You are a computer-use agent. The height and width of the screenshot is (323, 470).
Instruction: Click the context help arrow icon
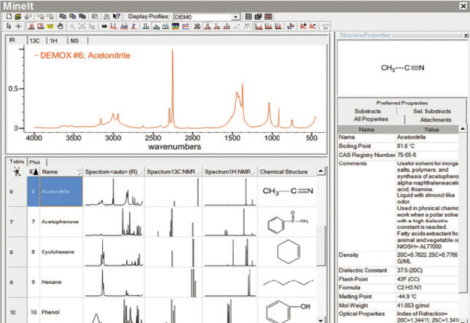pyautogui.click(x=117, y=17)
